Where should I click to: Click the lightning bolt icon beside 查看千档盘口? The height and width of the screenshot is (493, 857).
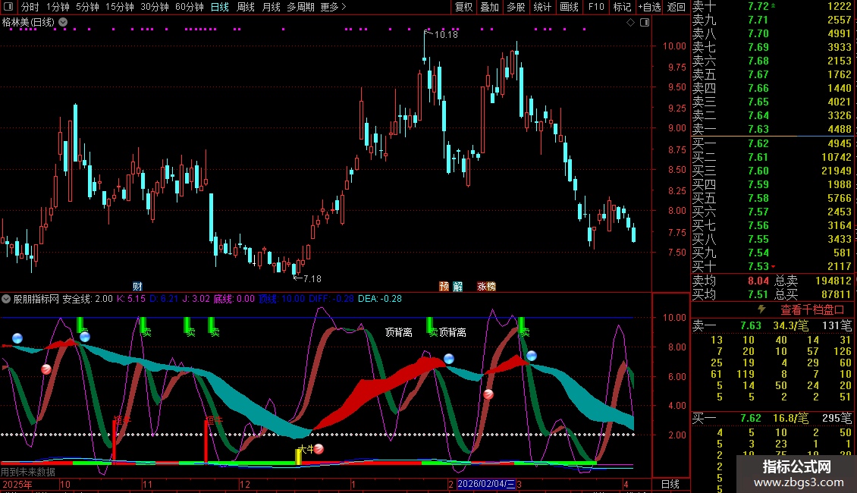(x=762, y=309)
